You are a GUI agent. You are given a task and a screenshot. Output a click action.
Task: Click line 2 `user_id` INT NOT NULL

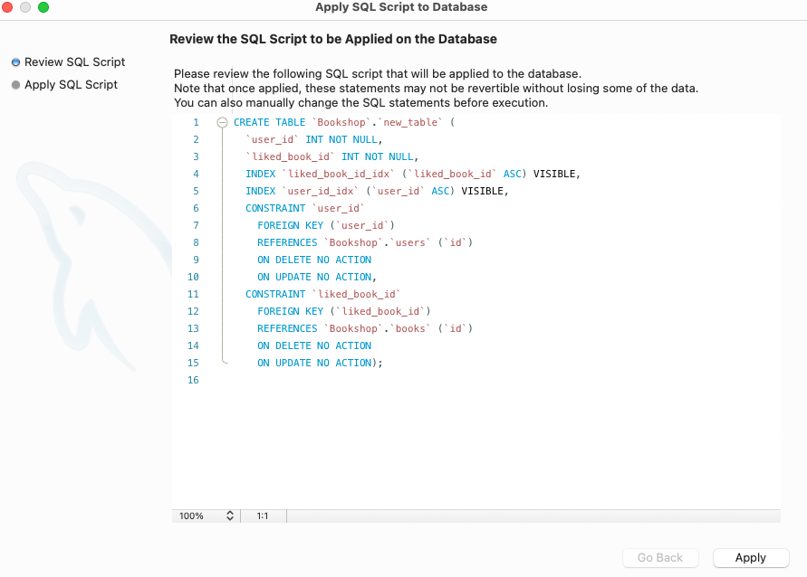coord(314,140)
